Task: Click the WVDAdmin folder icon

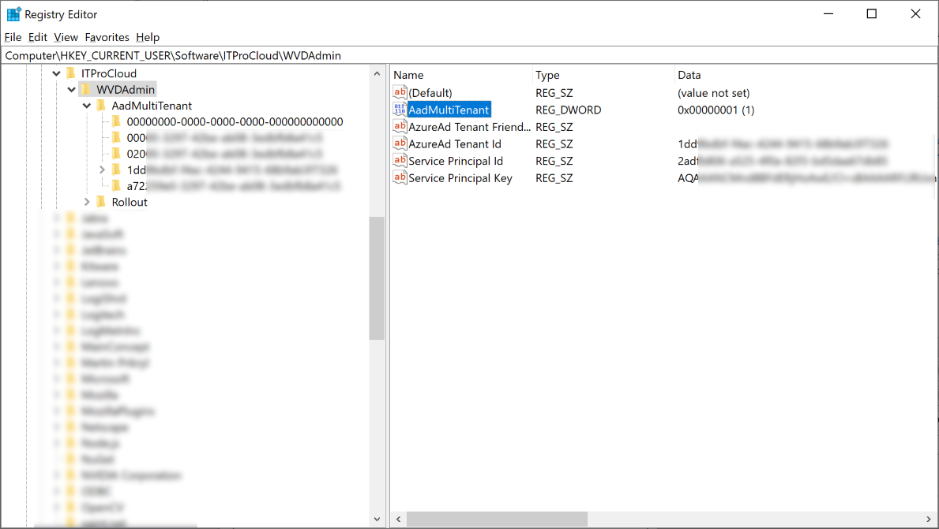Action: [86, 89]
